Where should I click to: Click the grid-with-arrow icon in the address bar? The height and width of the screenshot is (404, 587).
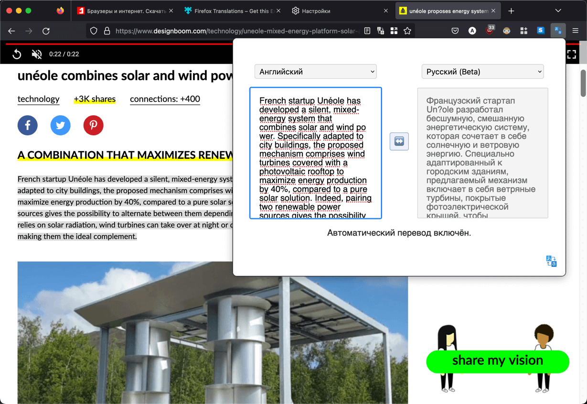(394, 31)
